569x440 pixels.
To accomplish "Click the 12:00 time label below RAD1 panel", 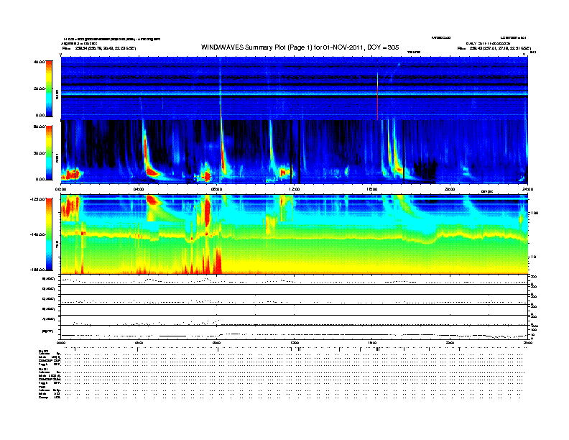I will (x=295, y=189).
